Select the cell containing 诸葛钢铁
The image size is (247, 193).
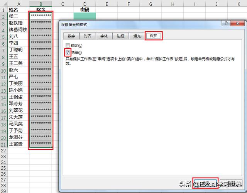tap(19, 30)
